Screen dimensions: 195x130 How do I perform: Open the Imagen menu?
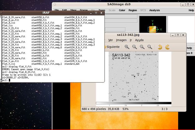121,40
